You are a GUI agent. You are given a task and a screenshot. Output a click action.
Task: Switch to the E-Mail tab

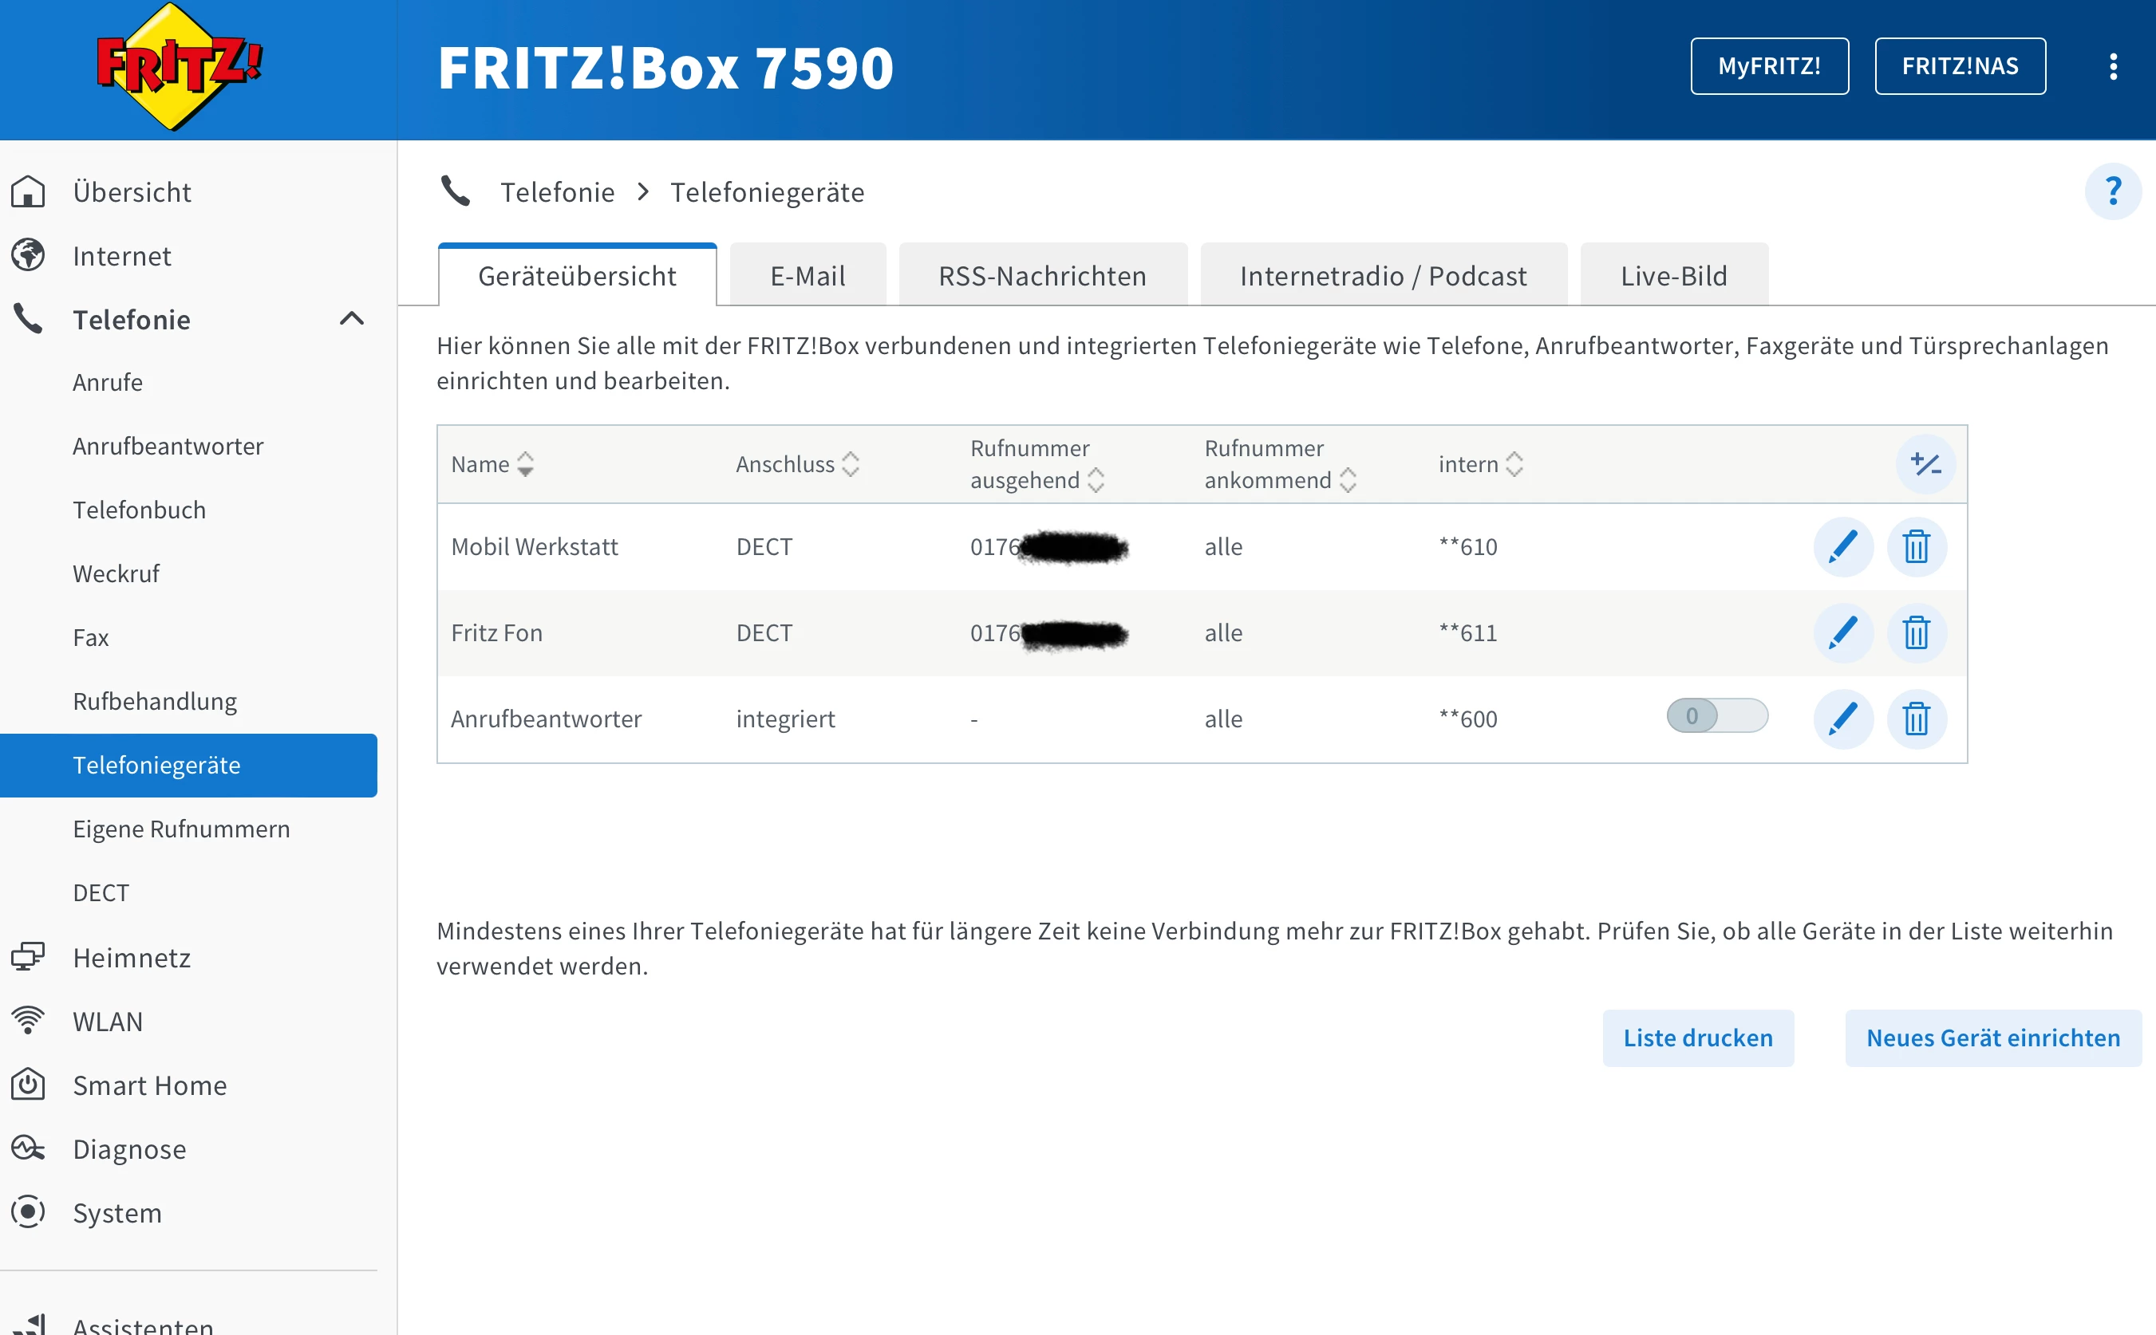(808, 277)
